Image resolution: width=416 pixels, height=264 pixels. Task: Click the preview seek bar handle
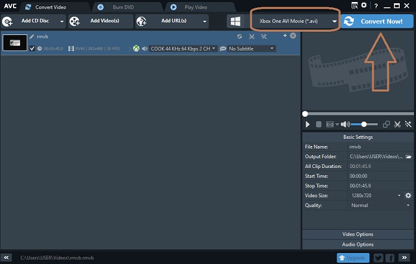coord(305,114)
